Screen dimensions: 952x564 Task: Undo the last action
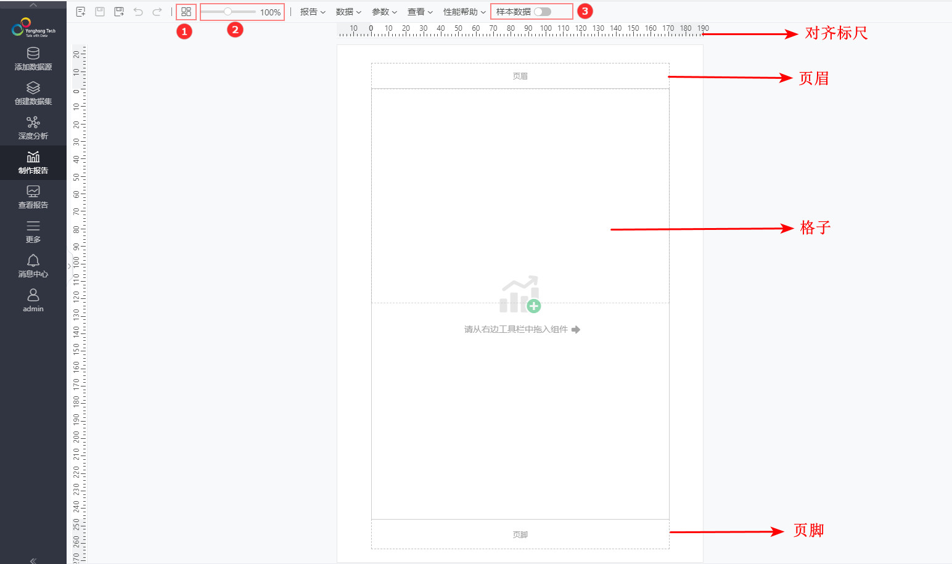pyautogui.click(x=138, y=12)
